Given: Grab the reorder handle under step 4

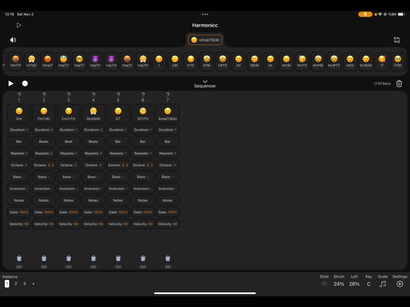Looking at the screenshot, I should click(93, 267).
